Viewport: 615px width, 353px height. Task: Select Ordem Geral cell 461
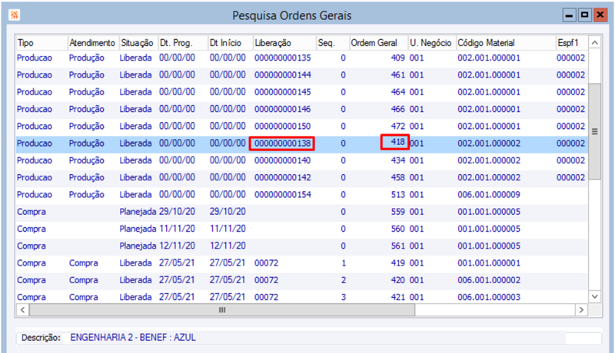point(397,74)
